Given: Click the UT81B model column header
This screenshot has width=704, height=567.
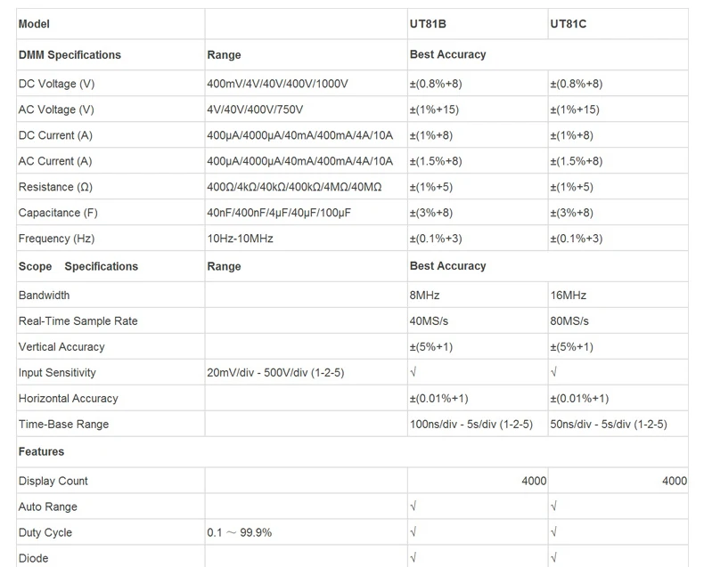Looking at the screenshot, I should pyautogui.click(x=427, y=24).
